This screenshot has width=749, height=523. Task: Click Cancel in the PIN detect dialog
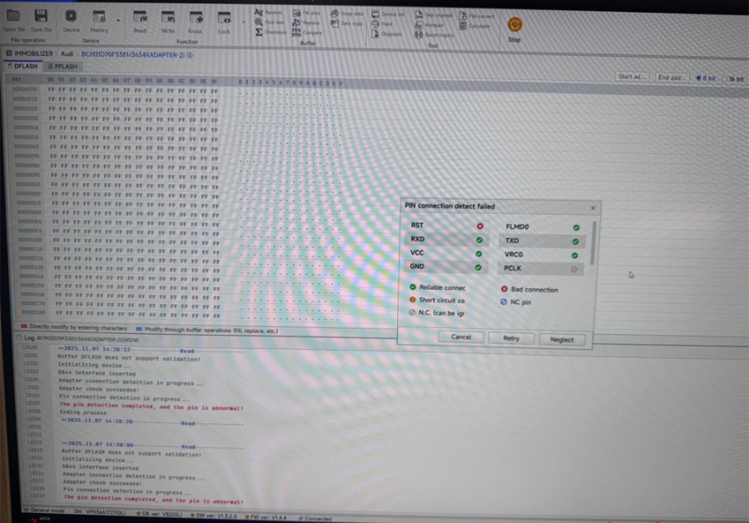[461, 337]
